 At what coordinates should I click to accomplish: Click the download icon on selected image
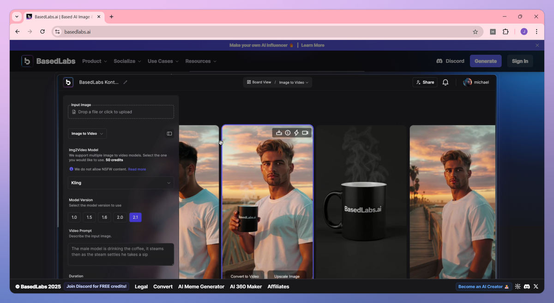[x=279, y=133]
